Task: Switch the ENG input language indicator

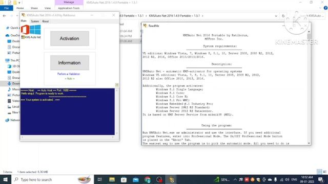Action: (x=294, y=179)
